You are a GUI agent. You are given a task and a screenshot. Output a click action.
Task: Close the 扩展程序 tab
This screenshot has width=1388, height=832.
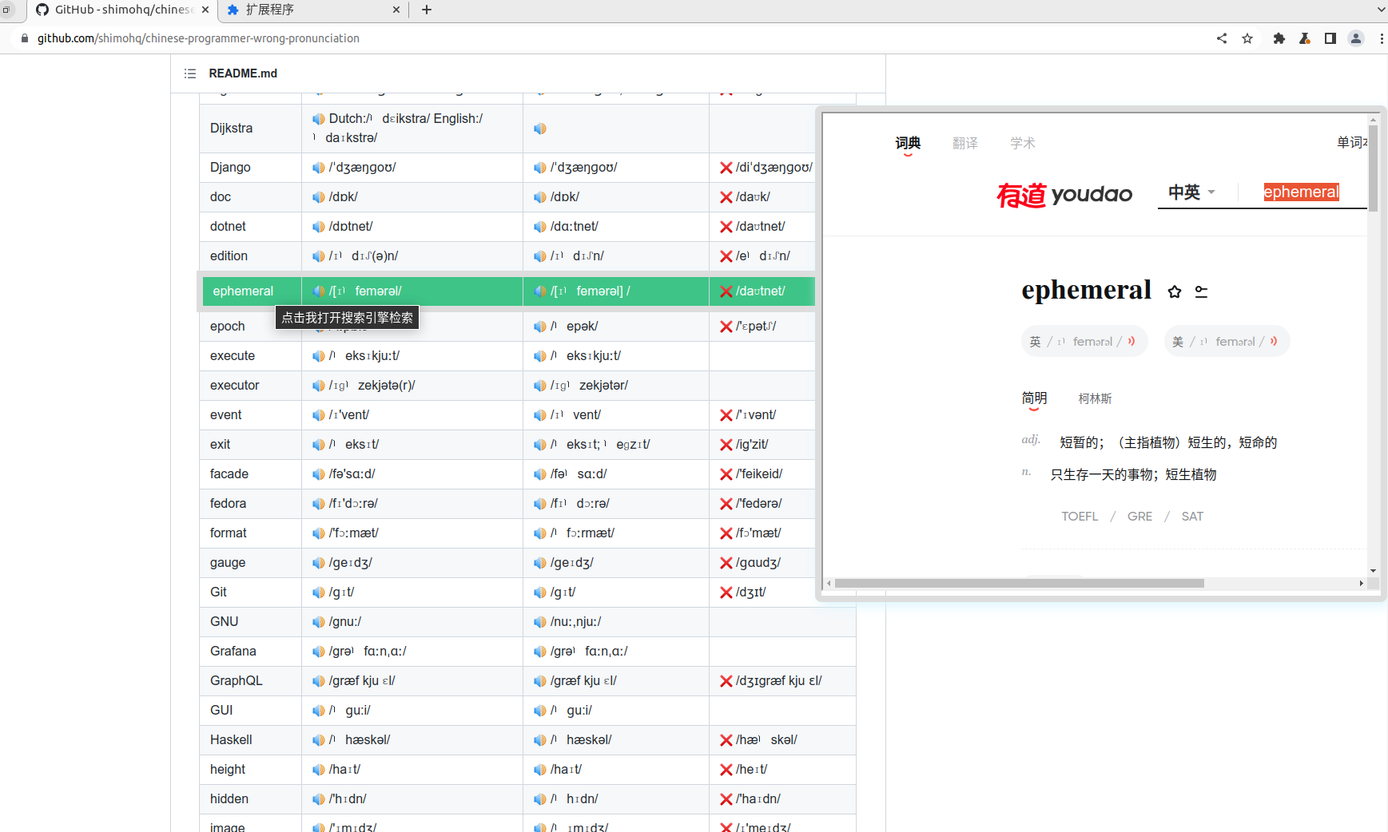(x=396, y=10)
